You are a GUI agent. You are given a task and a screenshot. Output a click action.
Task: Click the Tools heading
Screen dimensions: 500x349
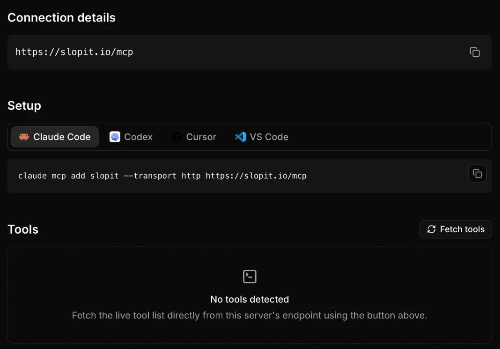tap(23, 229)
